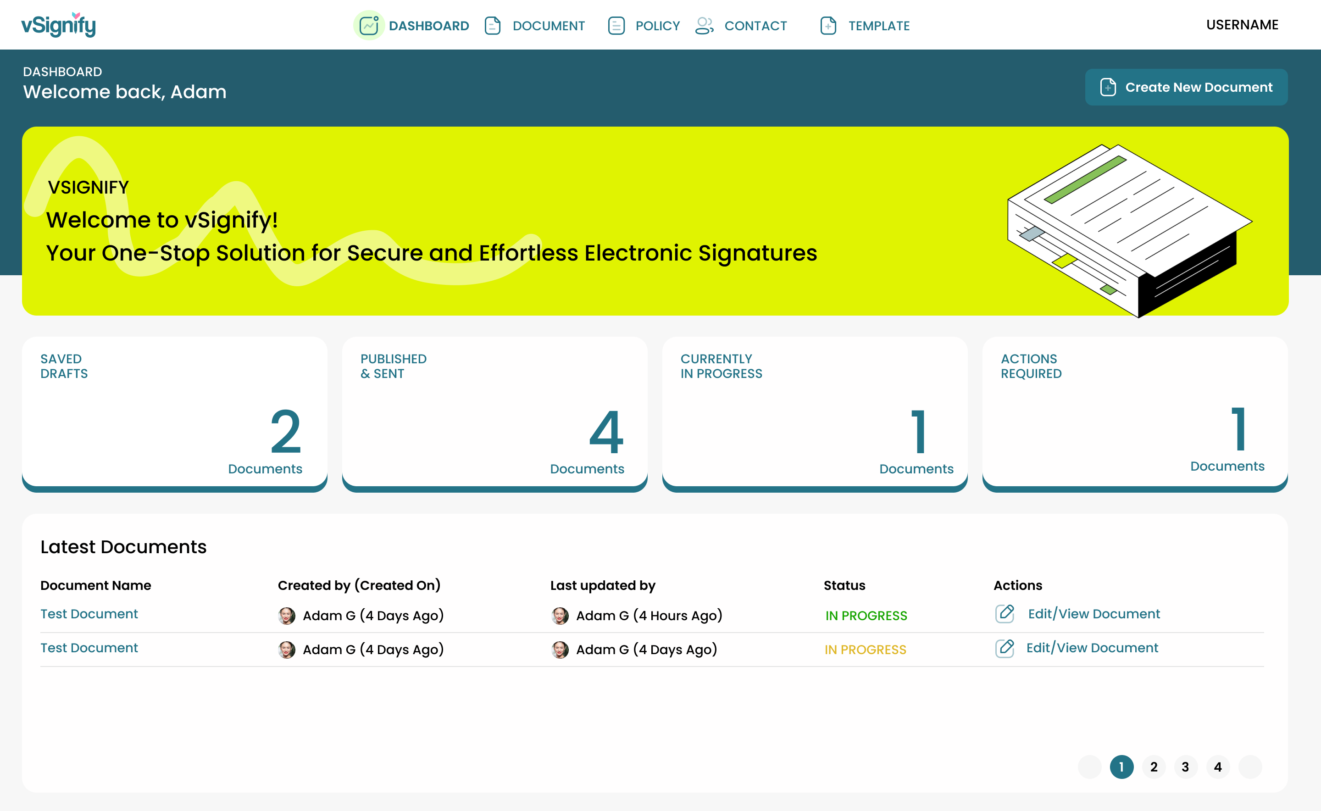This screenshot has height=811, width=1321.
Task: Click the Document page icon in navigation
Action: [x=493, y=25]
